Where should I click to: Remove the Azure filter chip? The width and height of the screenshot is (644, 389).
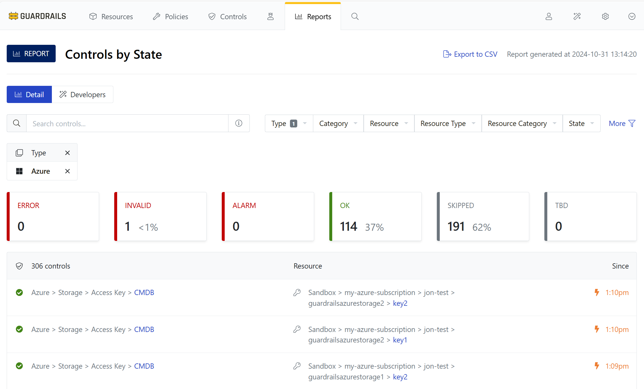(x=67, y=171)
